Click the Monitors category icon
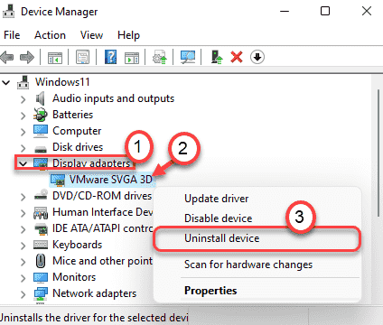 41,277
